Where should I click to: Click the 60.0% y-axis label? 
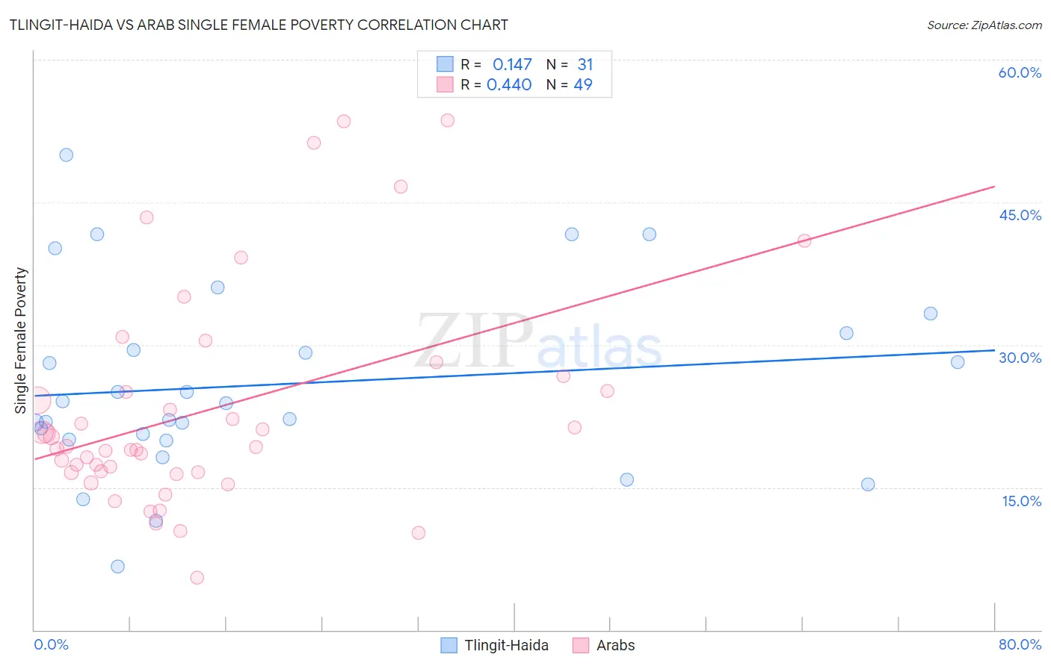tap(1020, 72)
